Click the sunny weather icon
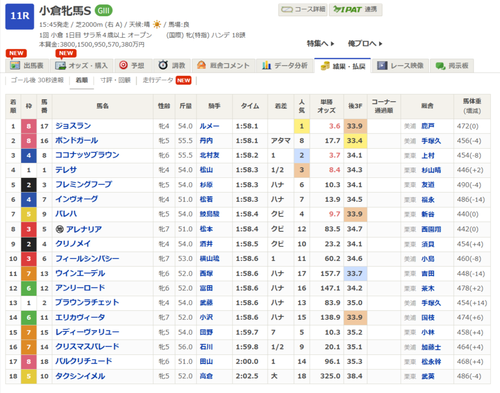Viewport: 500px width, 393px height. click(x=157, y=24)
